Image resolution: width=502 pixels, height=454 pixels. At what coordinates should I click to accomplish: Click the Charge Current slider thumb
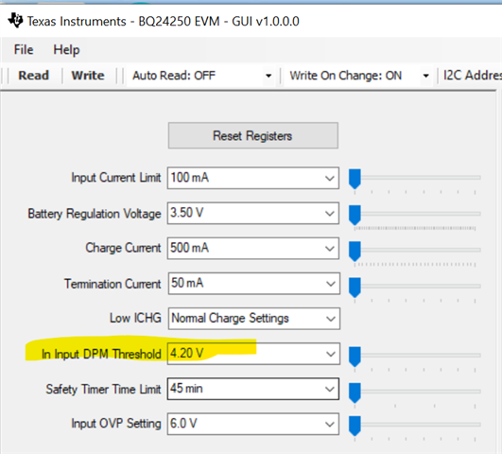(x=355, y=252)
